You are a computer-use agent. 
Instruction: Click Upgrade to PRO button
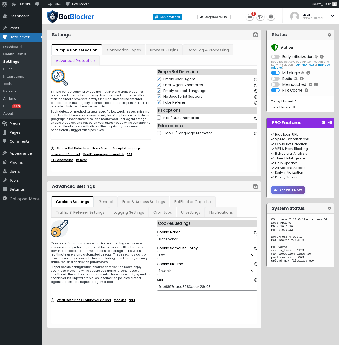(x=214, y=17)
